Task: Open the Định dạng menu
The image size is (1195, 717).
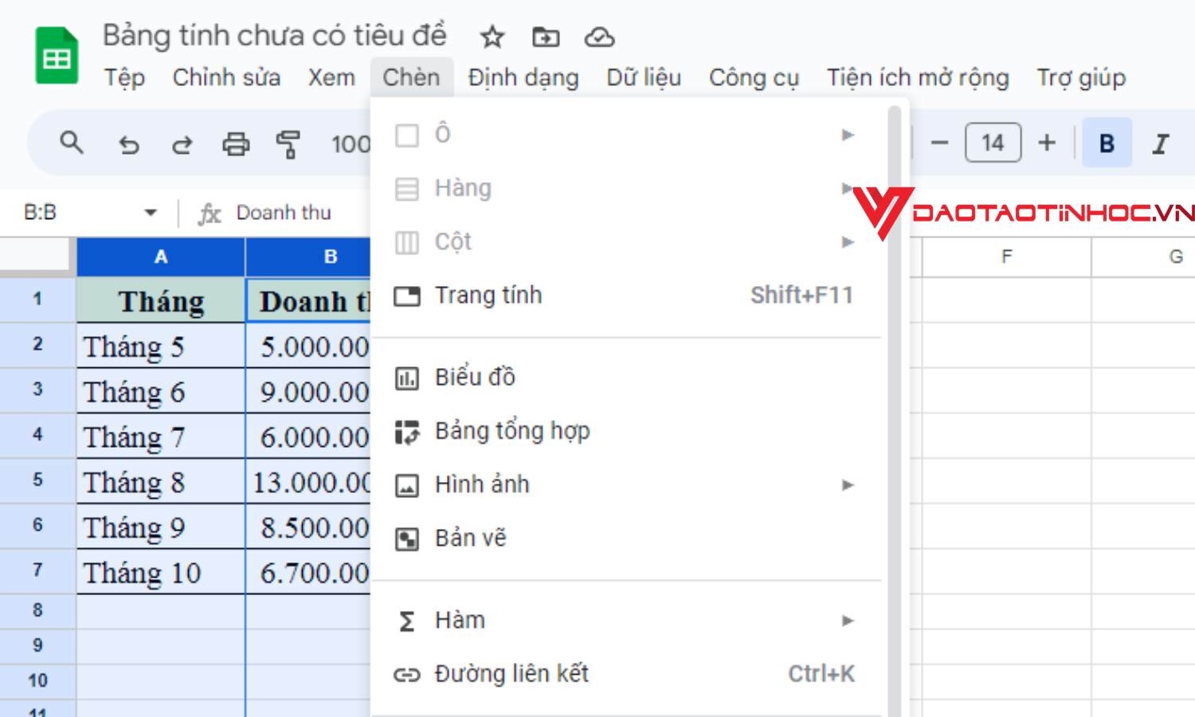Action: tap(523, 77)
